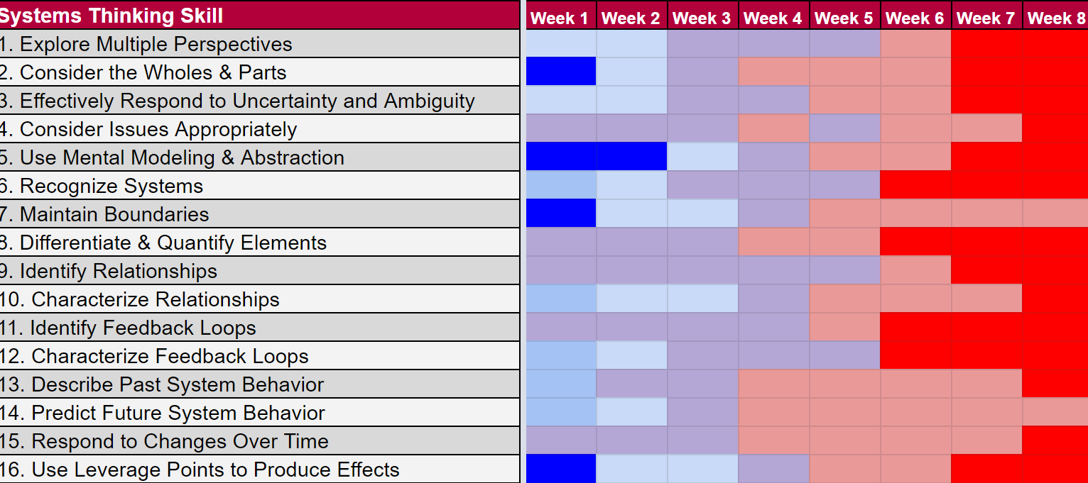This screenshot has width=1088, height=483.
Task: Select Use Leverage Points to Produce Effects label
Action: pyautogui.click(x=215, y=470)
